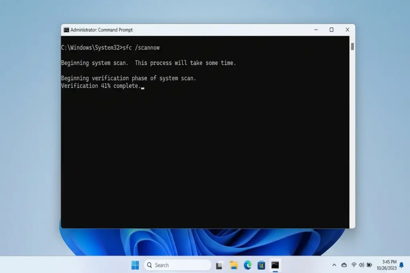Expand the hidden system tray icons
Image resolution: width=410 pixels, height=273 pixels.
pyautogui.click(x=334, y=265)
